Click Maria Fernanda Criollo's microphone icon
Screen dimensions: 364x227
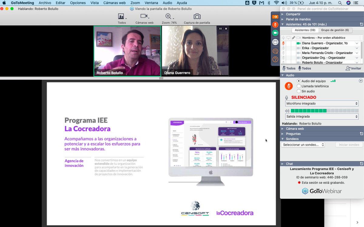[283, 53]
